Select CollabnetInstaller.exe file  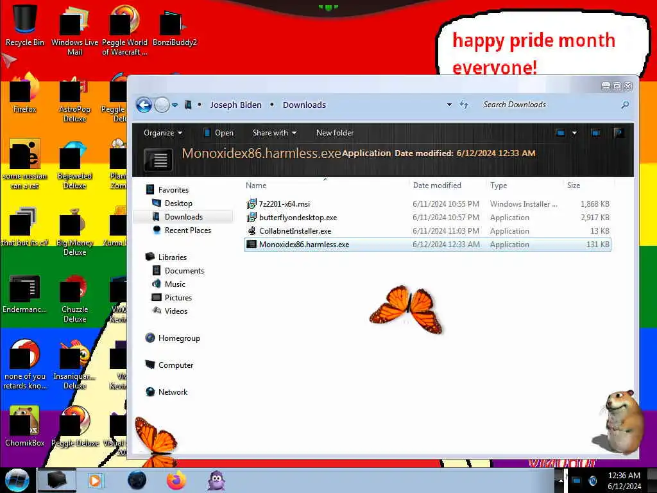pyautogui.click(x=427, y=231)
